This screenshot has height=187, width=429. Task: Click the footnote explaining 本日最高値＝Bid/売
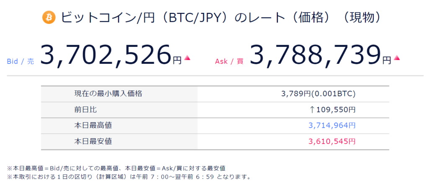116,168
